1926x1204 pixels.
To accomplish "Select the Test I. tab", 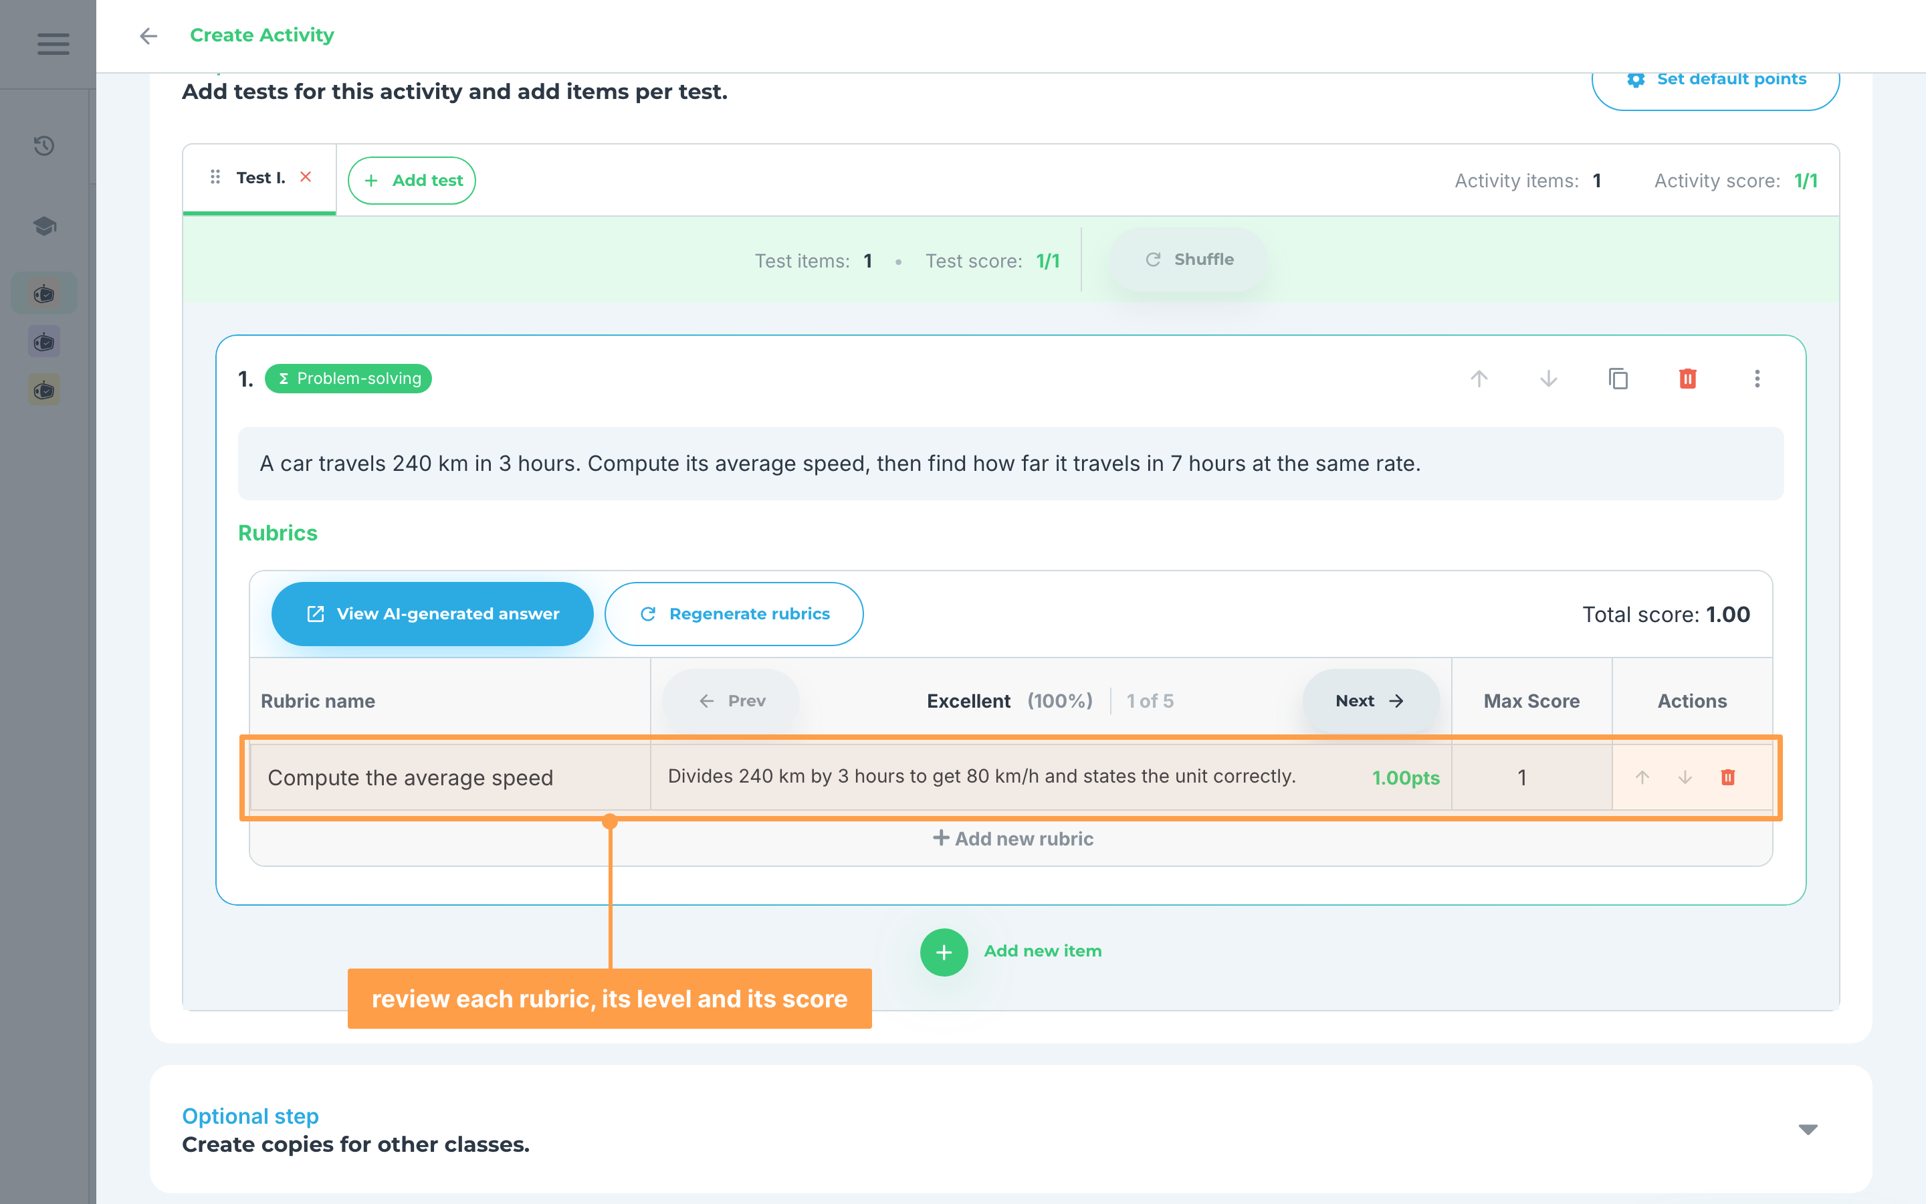I will coord(260,179).
